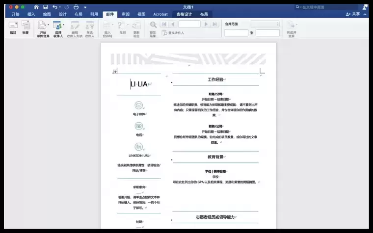
Task: Click the telephone icon in resume
Action: click(x=139, y=126)
